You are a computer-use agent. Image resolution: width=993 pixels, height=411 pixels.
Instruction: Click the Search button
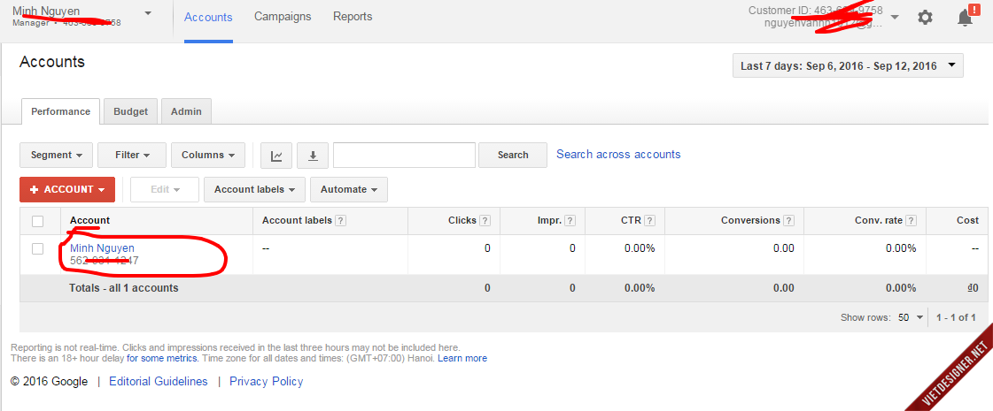(x=513, y=155)
